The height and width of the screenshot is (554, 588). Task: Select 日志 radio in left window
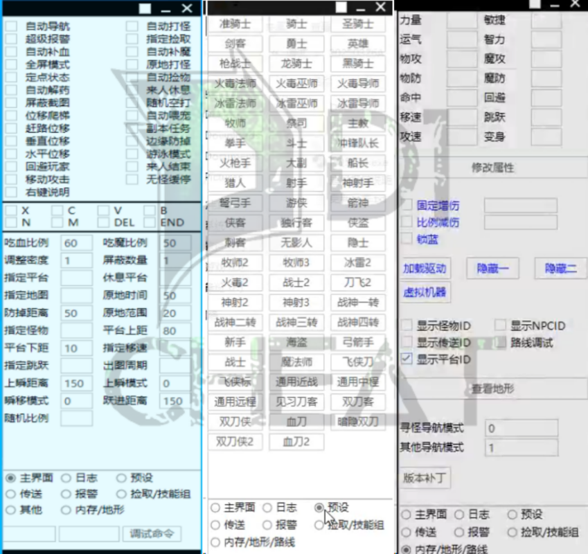(x=66, y=478)
